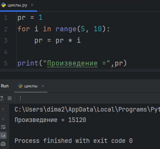
Task: Click the 'pr = pr * i' statement
Action: tap(57, 41)
